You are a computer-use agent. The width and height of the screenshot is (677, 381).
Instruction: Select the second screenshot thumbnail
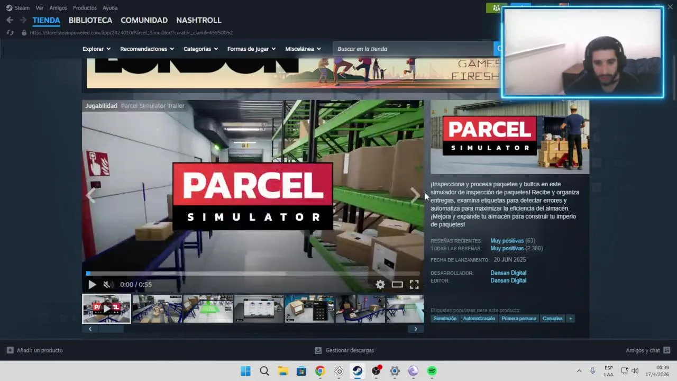tap(157, 309)
